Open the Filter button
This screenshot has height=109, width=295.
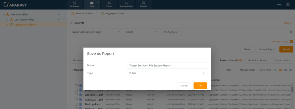coord(228,70)
